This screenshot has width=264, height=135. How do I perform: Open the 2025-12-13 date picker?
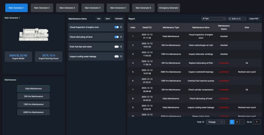pos(237,19)
